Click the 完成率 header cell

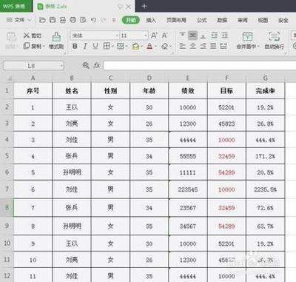[266, 91]
